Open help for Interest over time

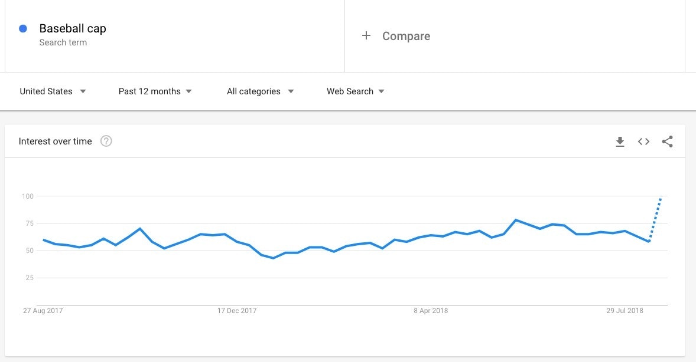coord(106,141)
